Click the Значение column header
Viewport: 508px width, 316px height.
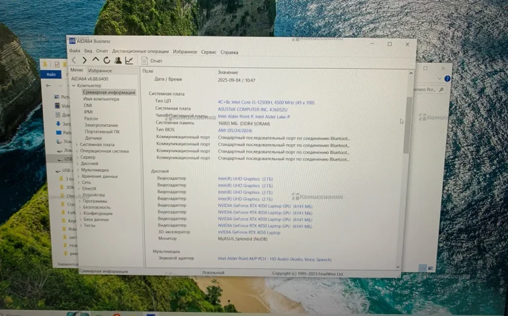click(x=228, y=73)
